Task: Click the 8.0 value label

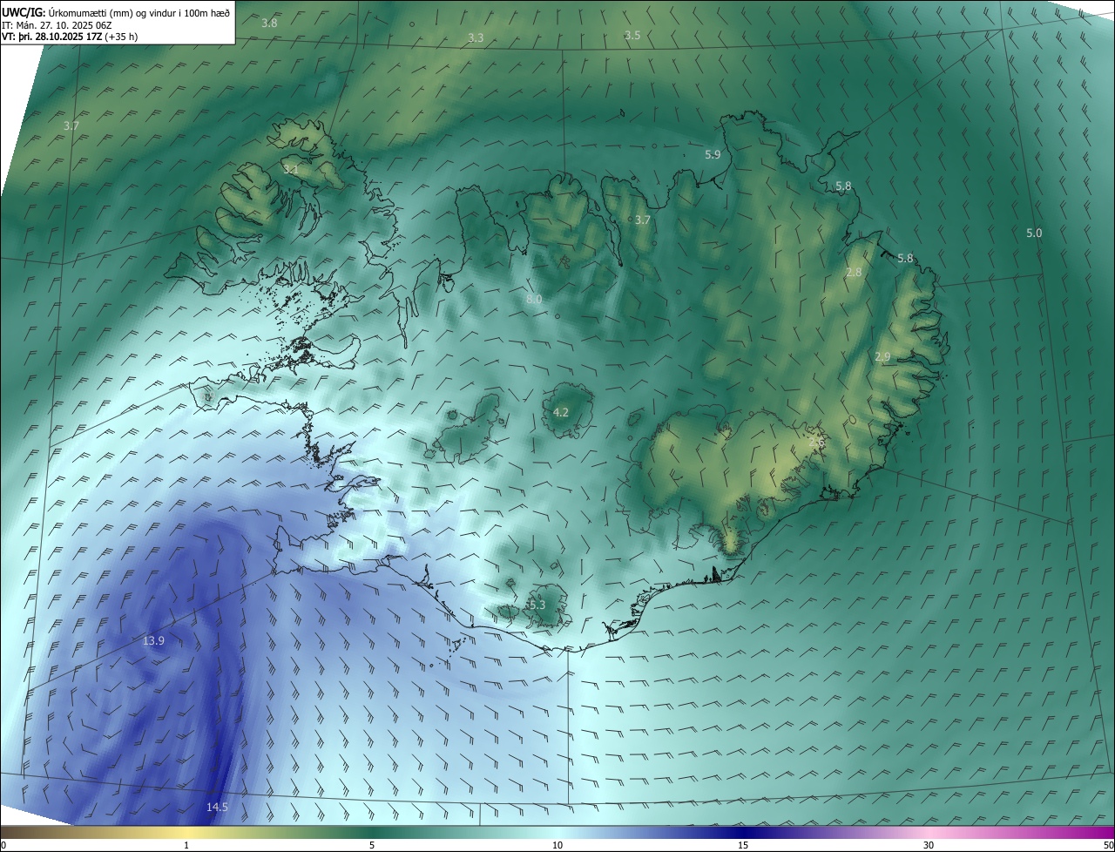Action: 534,300
